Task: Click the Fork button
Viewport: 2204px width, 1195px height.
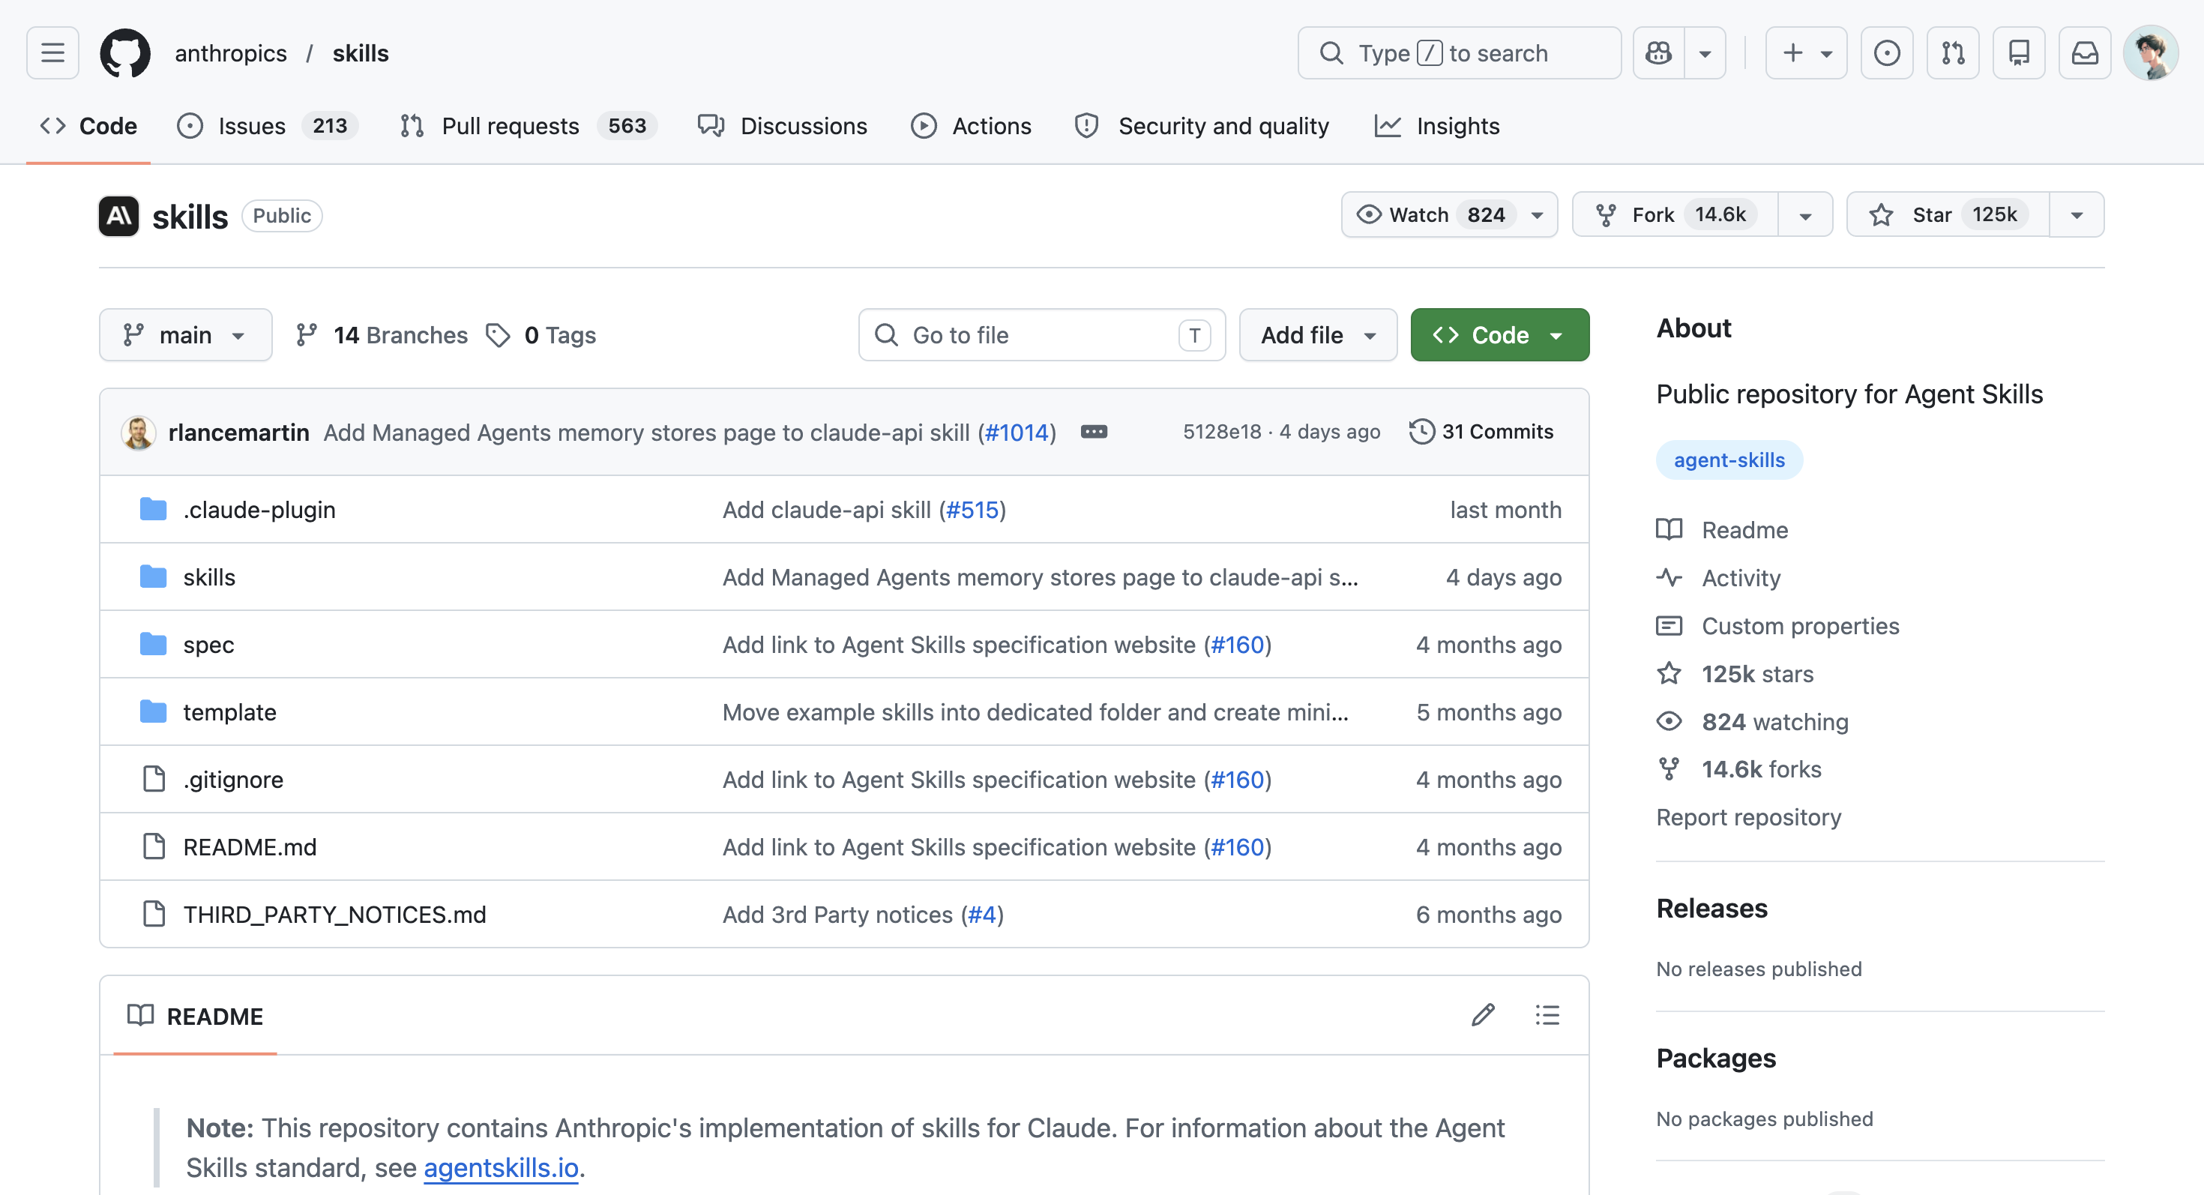Action: 1675,214
